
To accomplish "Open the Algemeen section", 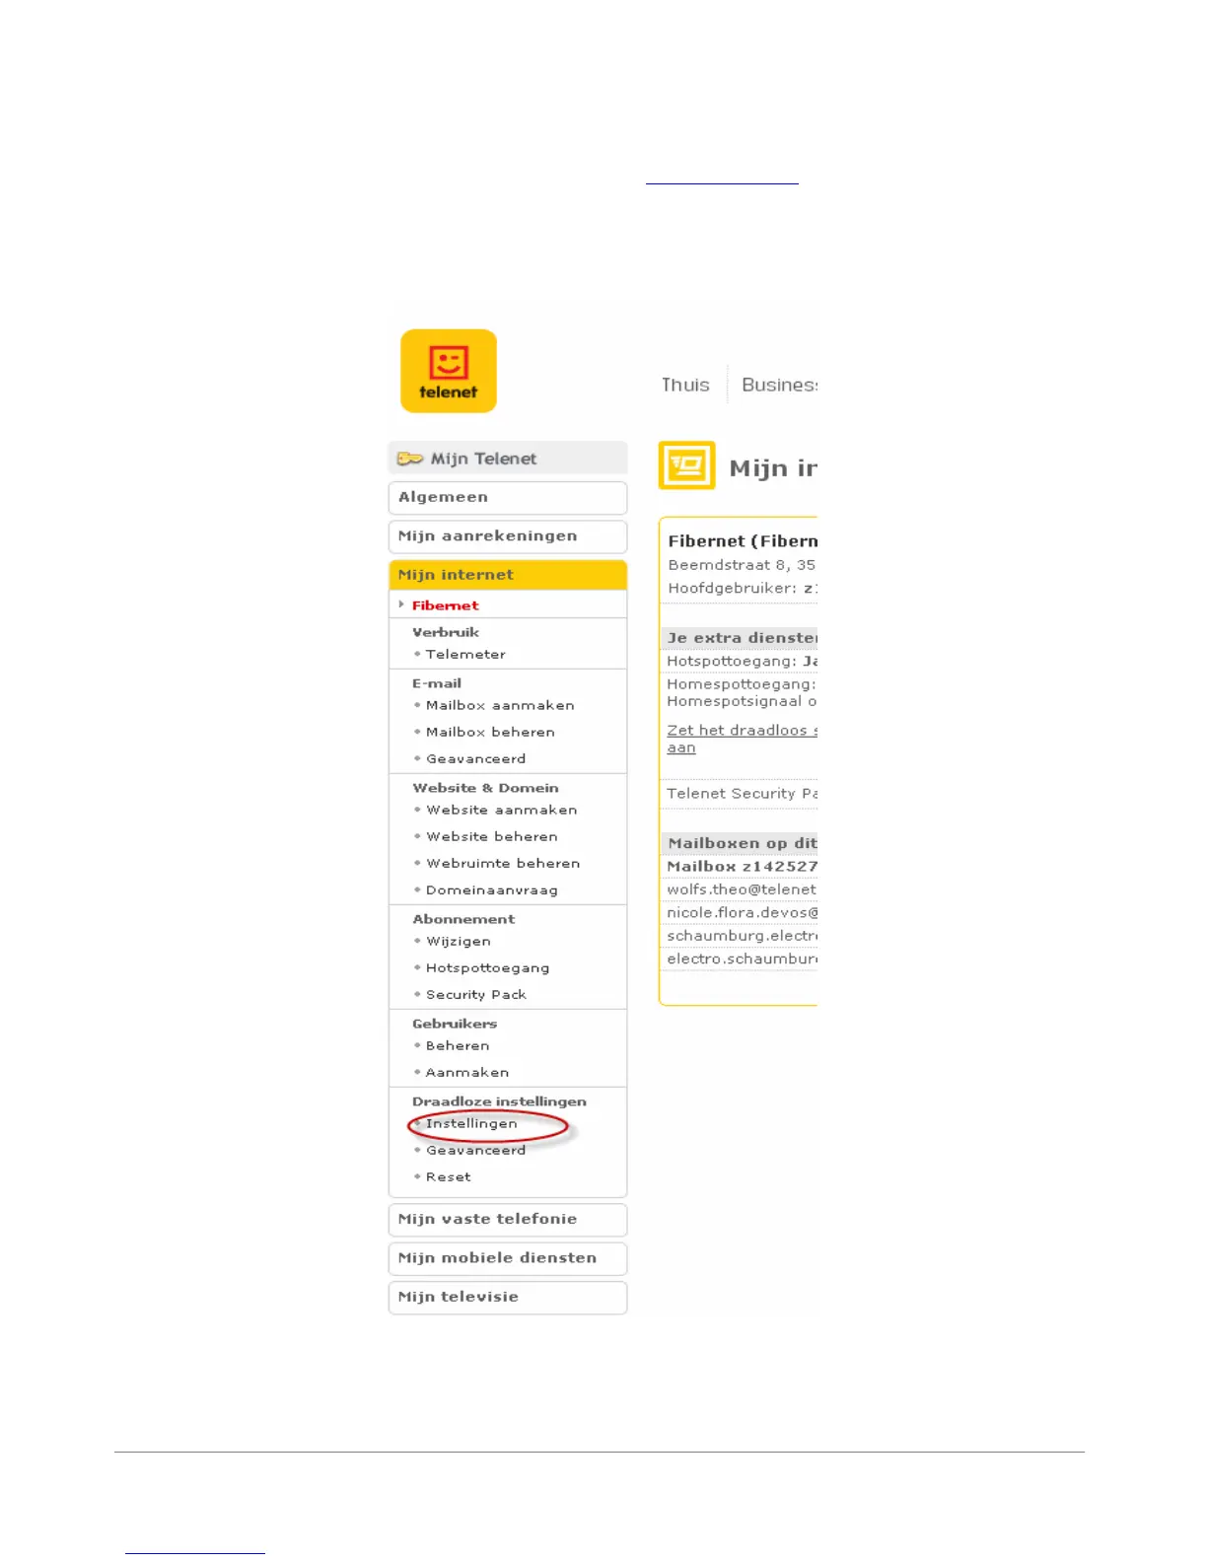I will point(508,497).
